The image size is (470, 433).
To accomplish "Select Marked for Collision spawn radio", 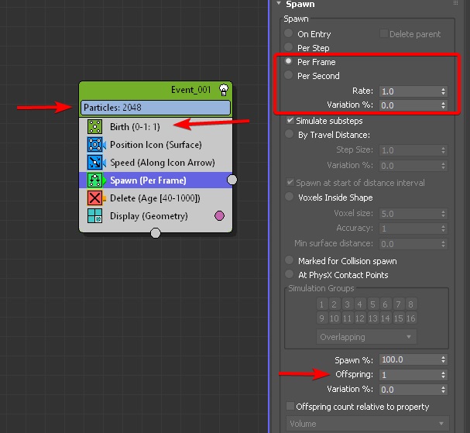I will coord(289,260).
